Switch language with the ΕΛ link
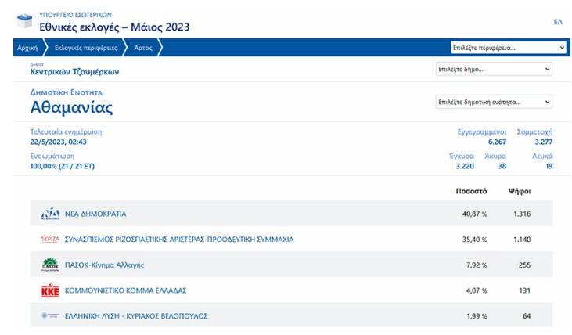Image resolution: width=572 pixels, height=335 pixels. coord(558,22)
